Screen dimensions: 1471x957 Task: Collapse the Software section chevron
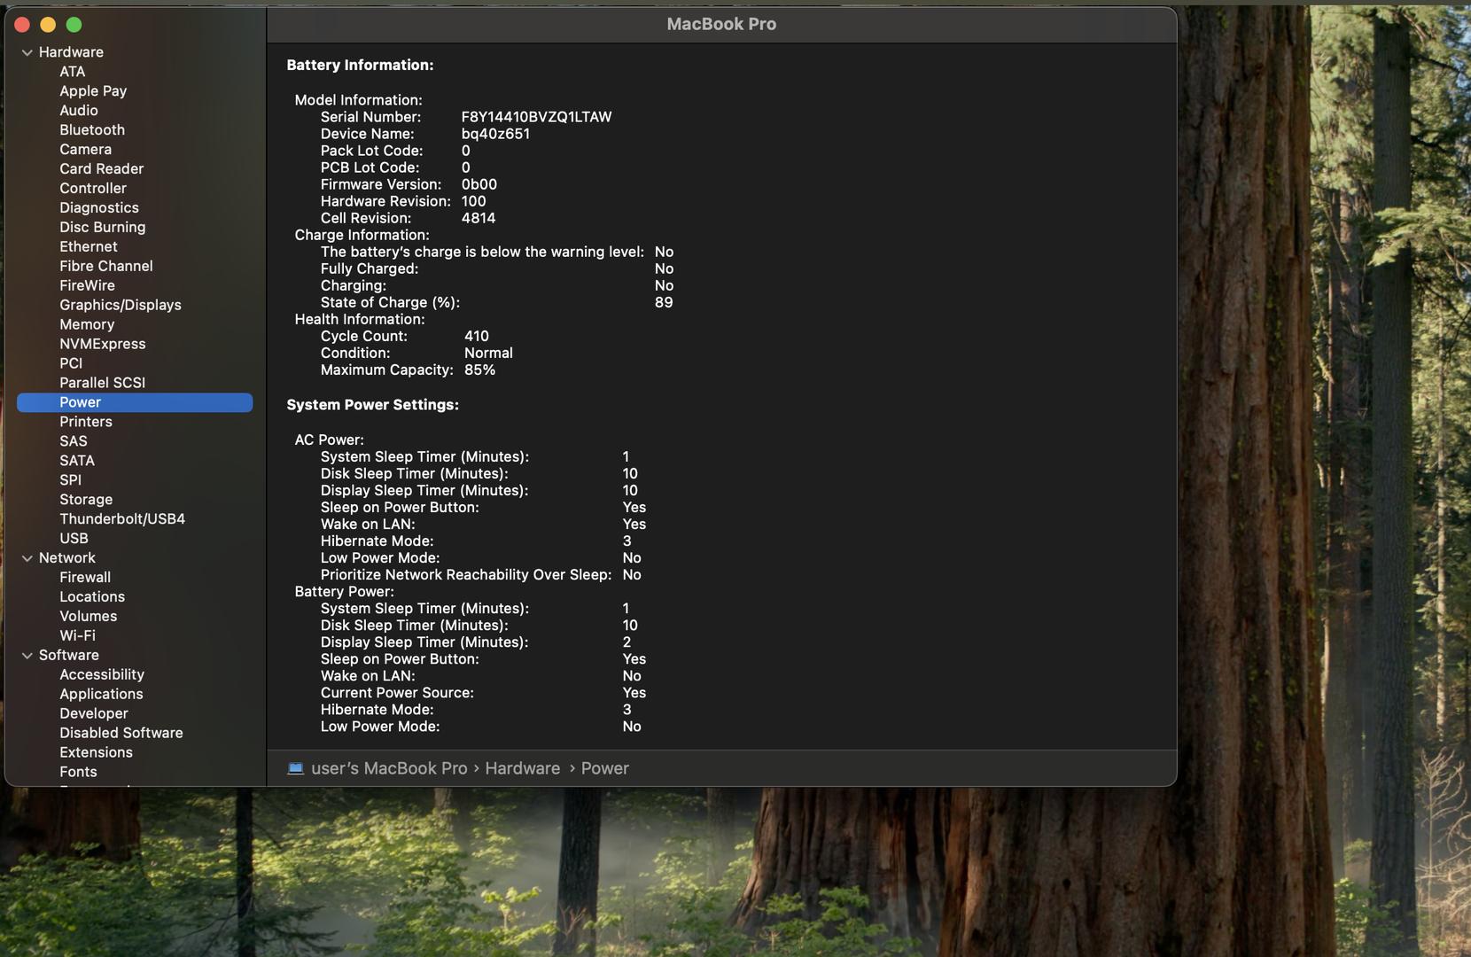click(27, 656)
